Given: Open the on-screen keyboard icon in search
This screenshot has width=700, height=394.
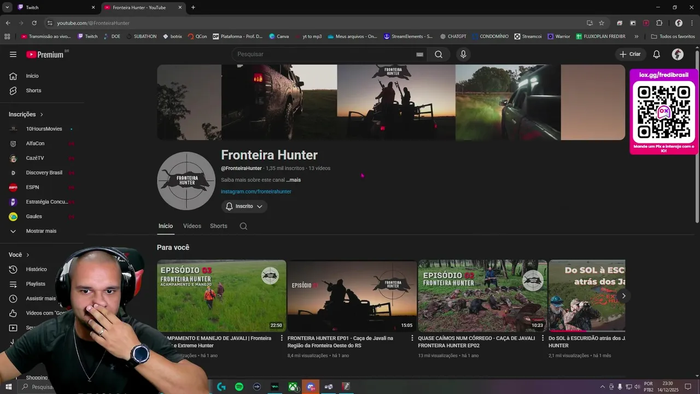Looking at the screenshot, I should click(x=419, y=54).
